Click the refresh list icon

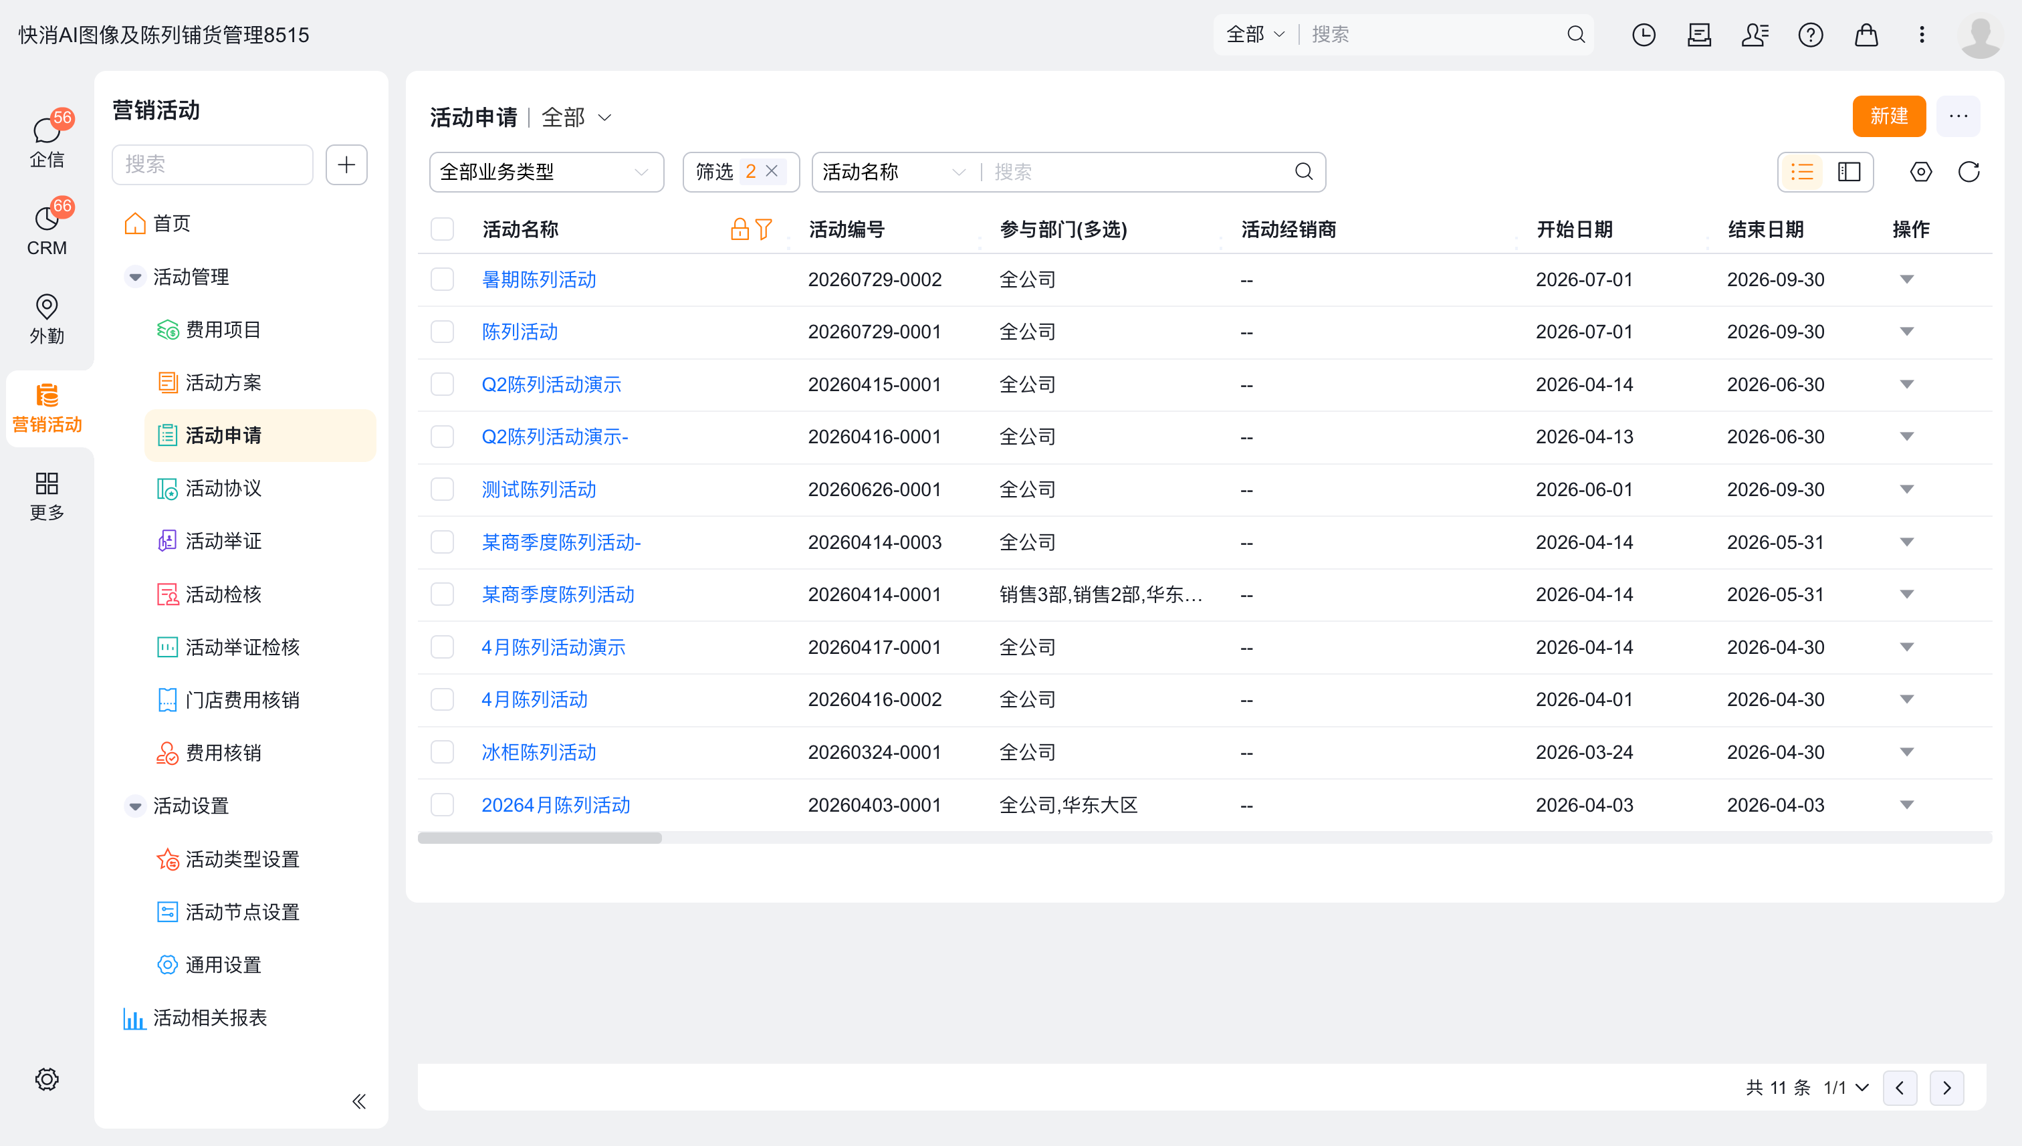point(1969,172)
